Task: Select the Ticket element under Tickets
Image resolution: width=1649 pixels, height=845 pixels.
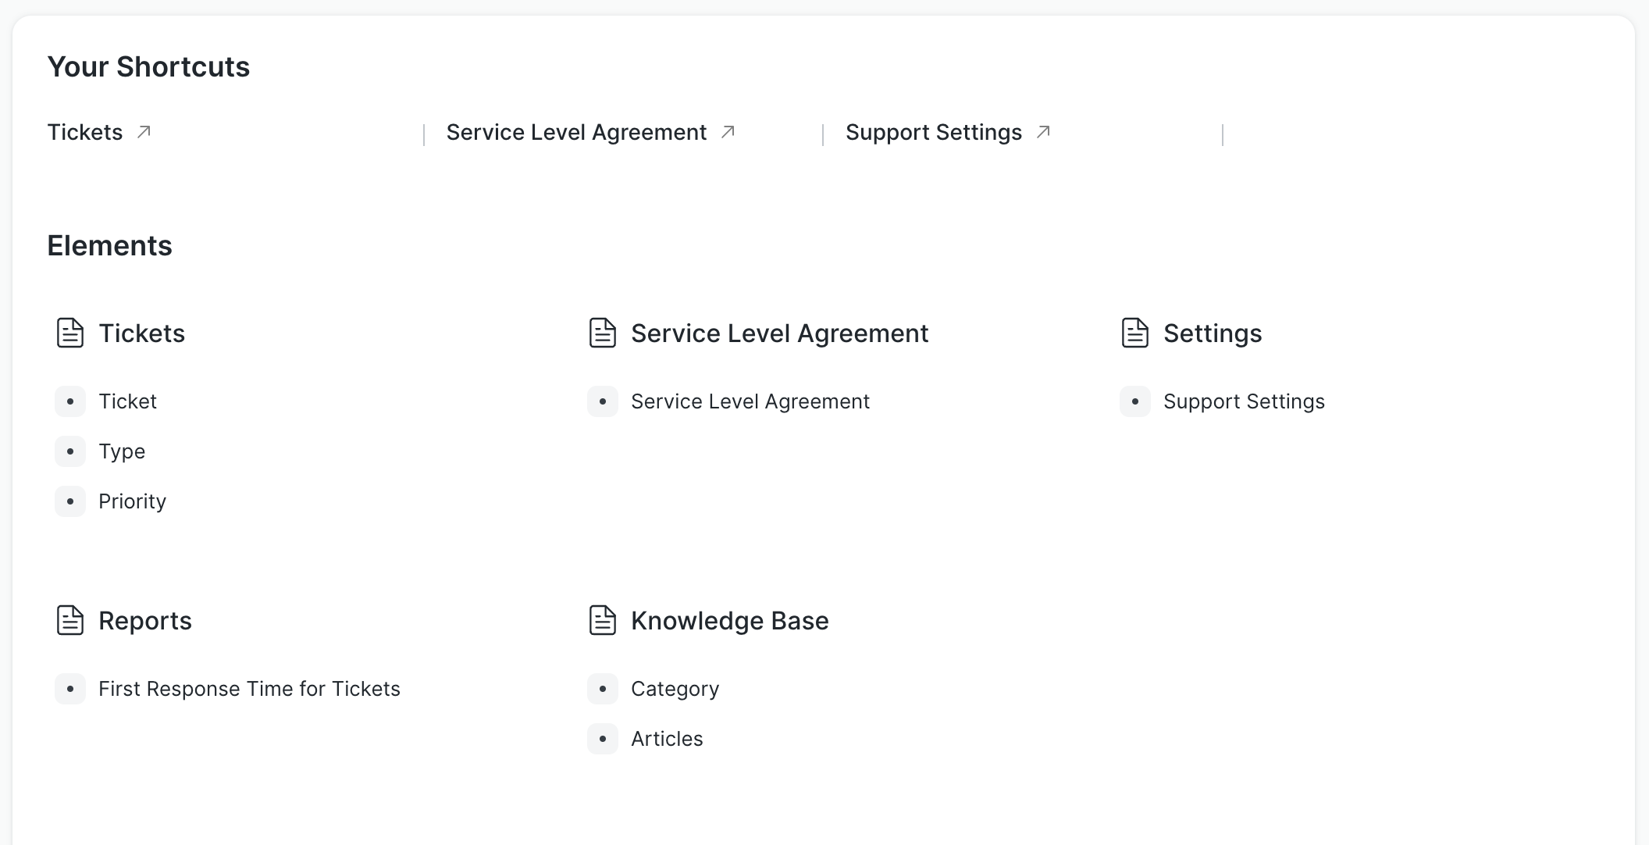Action: [x=128, y=401]
